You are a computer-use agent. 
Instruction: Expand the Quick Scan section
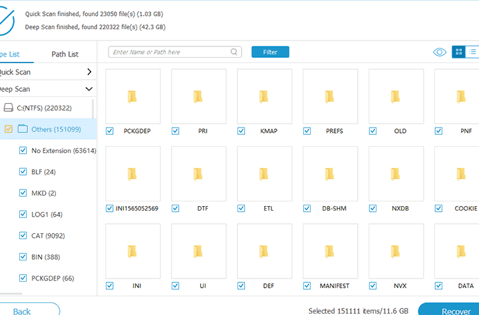(89, 72)
